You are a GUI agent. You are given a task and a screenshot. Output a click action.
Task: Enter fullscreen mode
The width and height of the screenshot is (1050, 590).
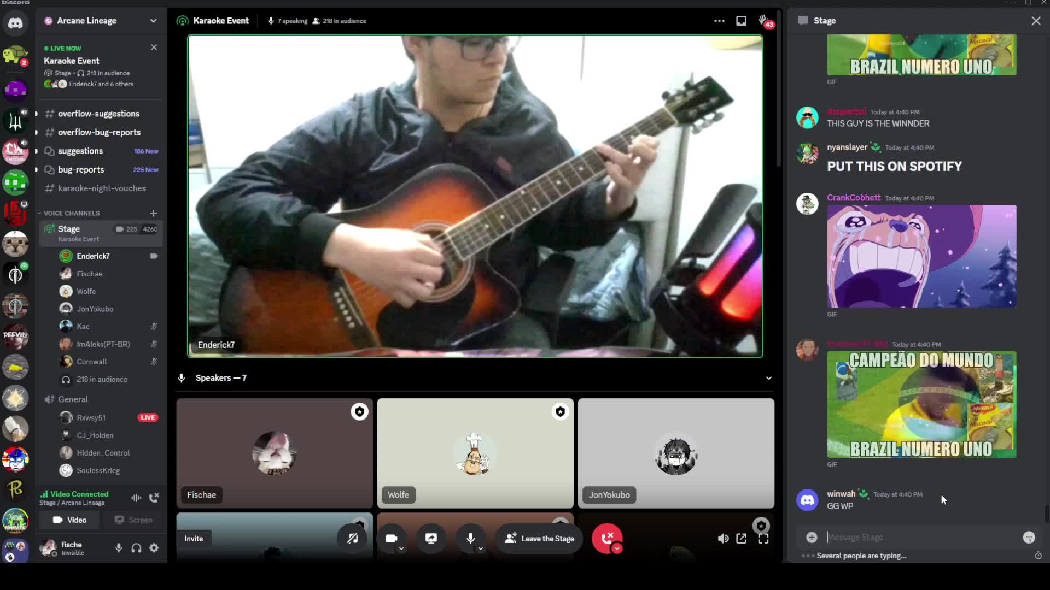tap(763, 539)
